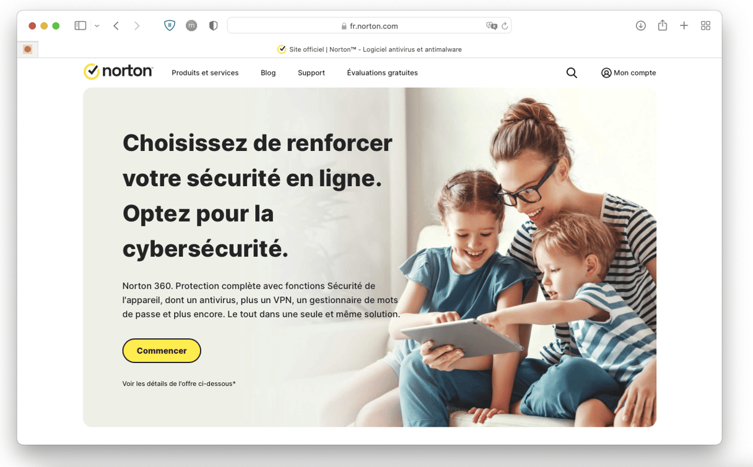Open the Safari sidebar panel
This screenshot has width=753, height=467.
81,26
